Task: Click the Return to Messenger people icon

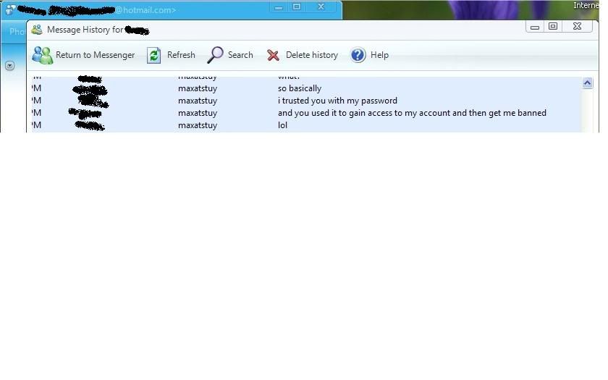Action: tap(43, 55)
